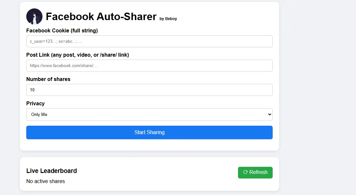
Task: Focus the Facebook Cookie input field
Action: click(149, 41)
